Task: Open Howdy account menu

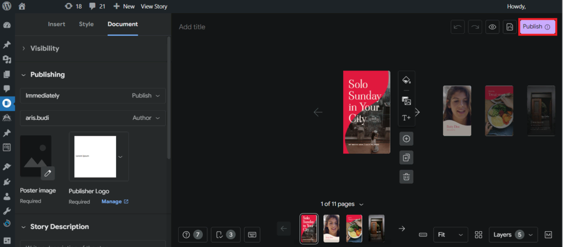Action: tap(516, 7)
